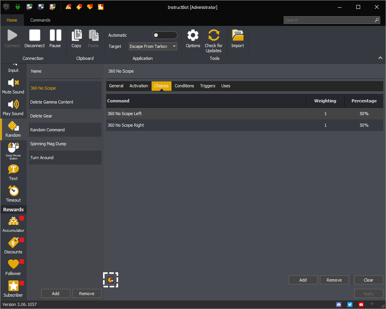Screen dimensions: 386x309
Task: Open the Twitter link in status bar
Action: click(x=350, y=305)
